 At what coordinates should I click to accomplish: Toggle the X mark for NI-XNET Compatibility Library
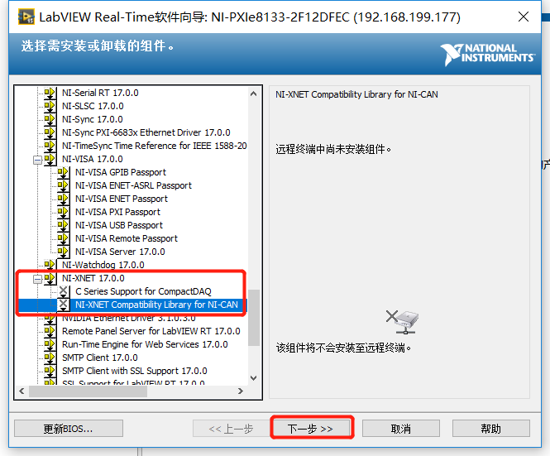pos(63,305)
